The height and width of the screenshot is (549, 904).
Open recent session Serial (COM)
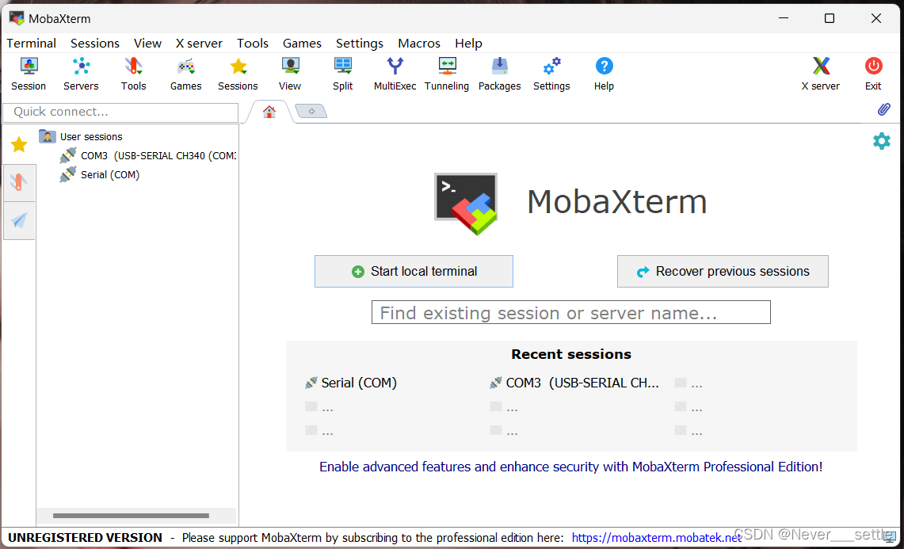pos(351,383)
